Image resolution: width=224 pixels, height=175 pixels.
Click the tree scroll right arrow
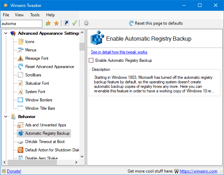point(76,162)
